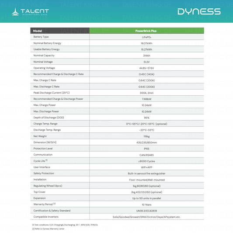233x233 pixels.
Task: Click Recommended Charge & Discharge C Rate label
Action: pos(59,74)
